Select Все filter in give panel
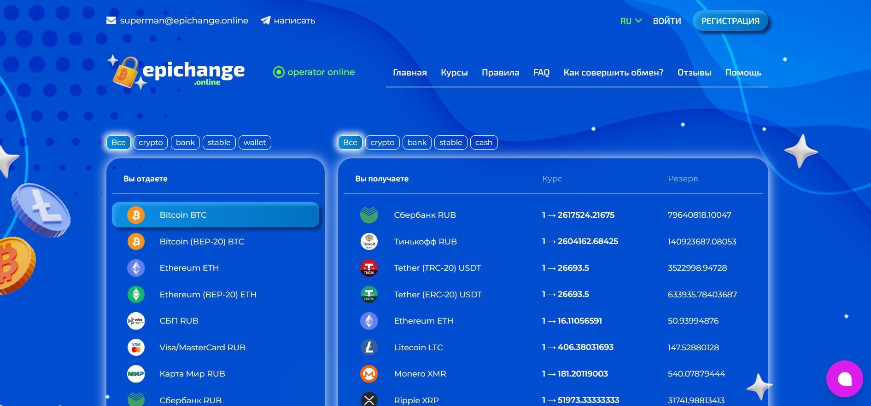 click(118, 143)
